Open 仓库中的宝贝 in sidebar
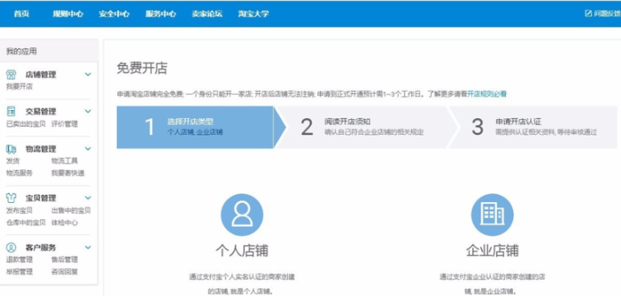The image size is (621, 300). (x=25, y=223)
